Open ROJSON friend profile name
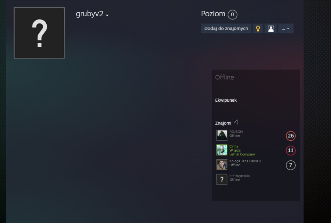 click(236, 132)
